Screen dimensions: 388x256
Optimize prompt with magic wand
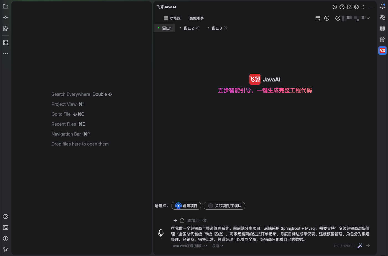click(360, 246)
